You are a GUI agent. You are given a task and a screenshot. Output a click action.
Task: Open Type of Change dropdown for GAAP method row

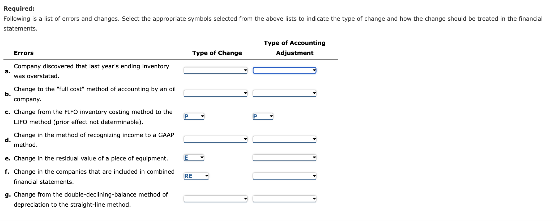215,139
